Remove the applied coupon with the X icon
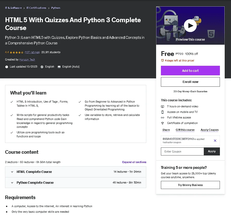Screen dimensions: 231x220 [x=215, y=140]
